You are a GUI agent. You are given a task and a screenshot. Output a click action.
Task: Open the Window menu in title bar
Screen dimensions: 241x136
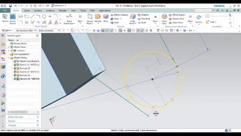pos(59,6)
